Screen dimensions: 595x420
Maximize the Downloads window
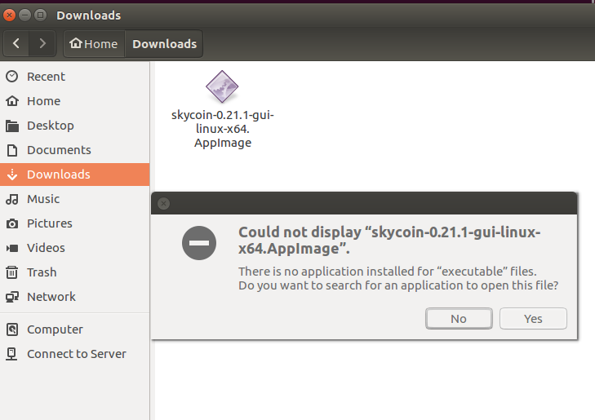tap(40, 15)
